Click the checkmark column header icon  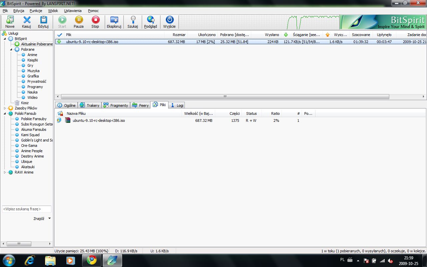click(x=60, y=35)
